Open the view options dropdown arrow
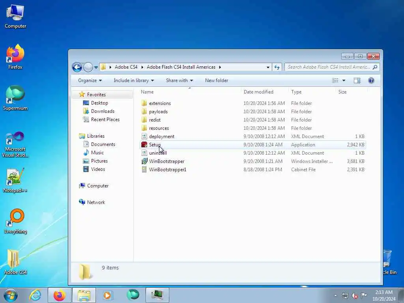Image resolution: width=404 pixels, height=303 pixels. (344, 80)
